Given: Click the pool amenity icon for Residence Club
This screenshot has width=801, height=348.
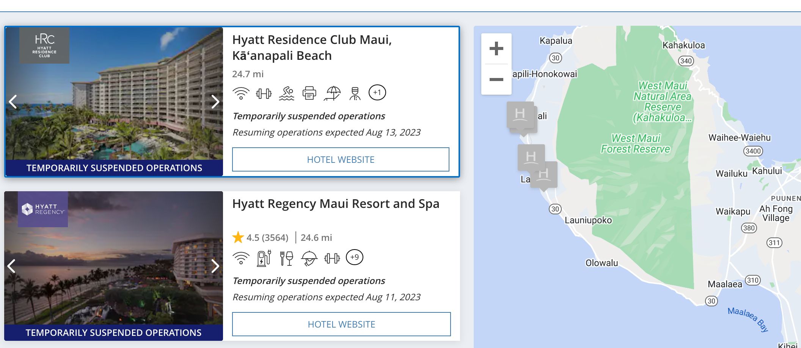Looking at the screenshot, I should tap(286, 93).
